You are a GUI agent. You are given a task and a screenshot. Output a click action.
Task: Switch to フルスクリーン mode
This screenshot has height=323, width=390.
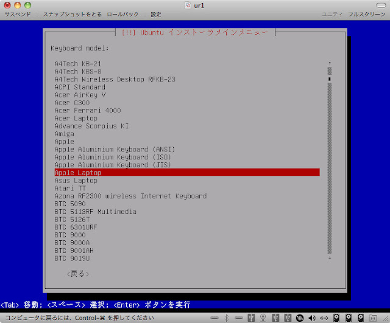pos(367,15)
